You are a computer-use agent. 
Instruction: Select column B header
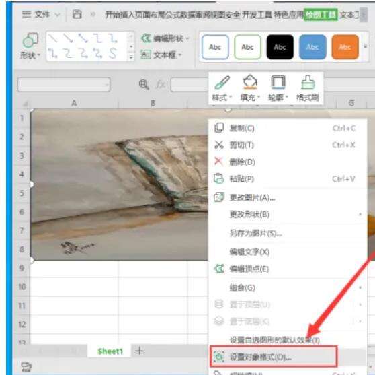[x=153, y=103]
